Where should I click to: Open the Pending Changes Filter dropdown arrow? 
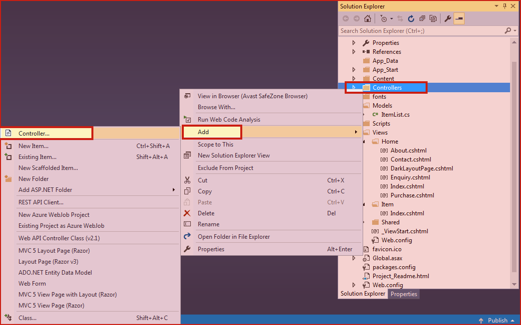coord(392,19)
